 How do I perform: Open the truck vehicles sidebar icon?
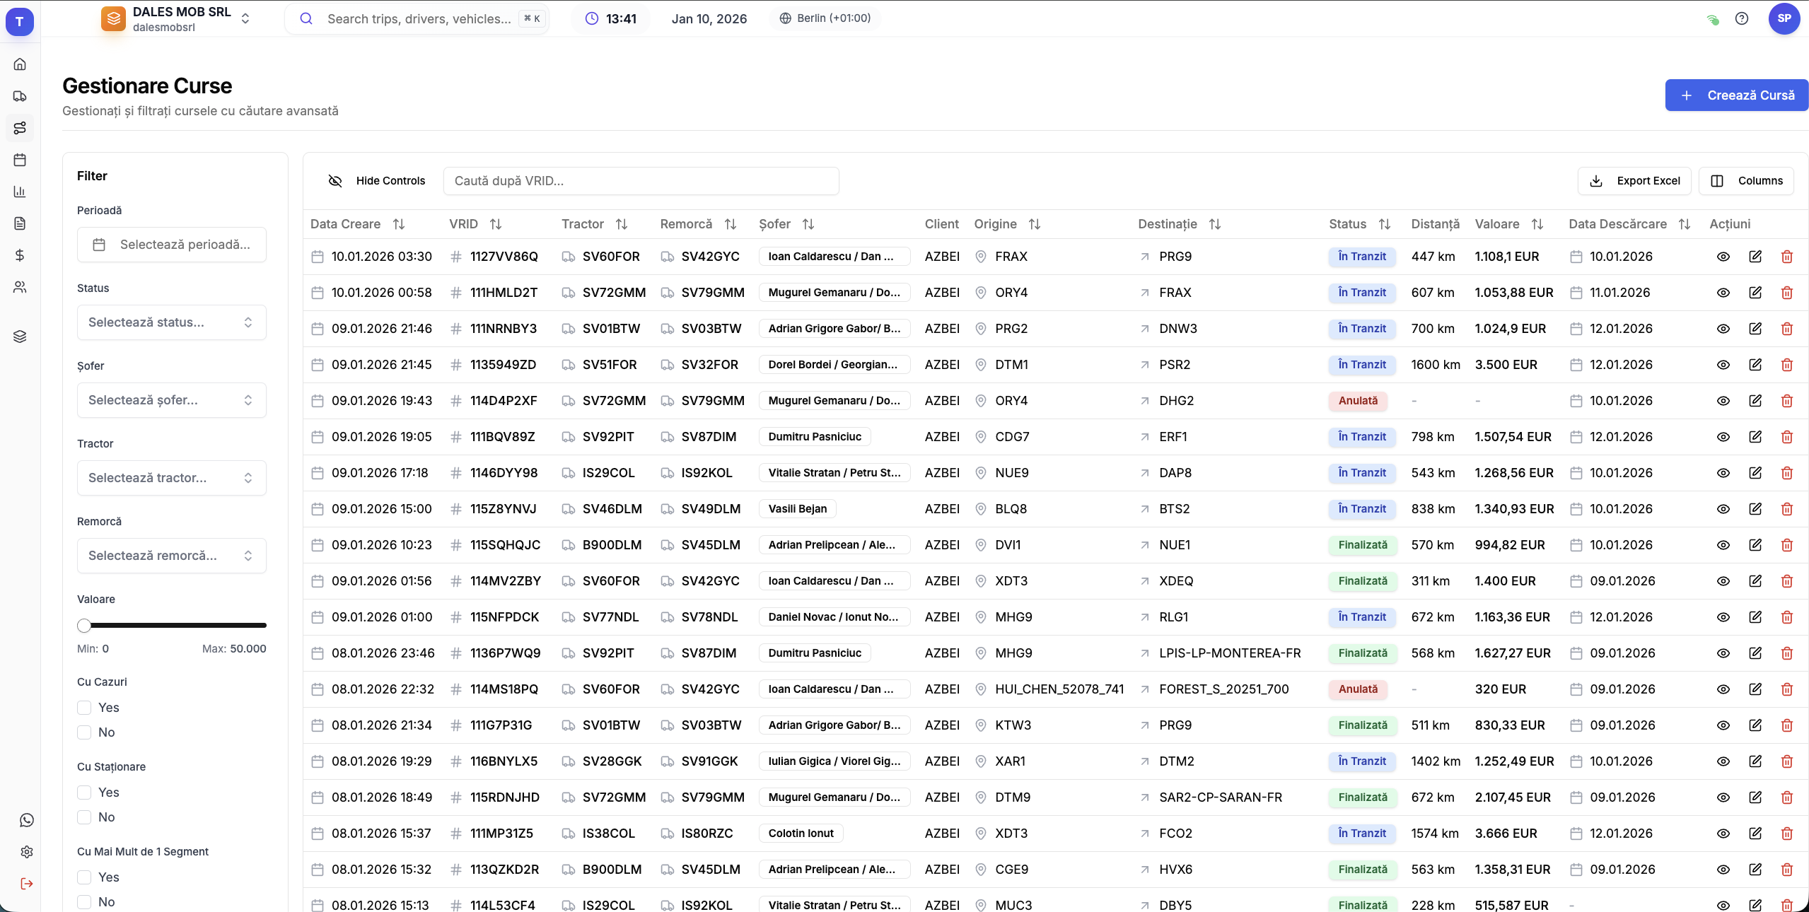(x=20, y=96)
